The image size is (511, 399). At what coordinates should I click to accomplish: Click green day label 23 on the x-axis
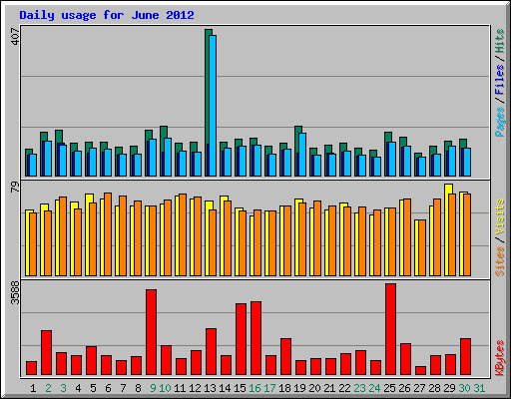(x=359, y=388)
